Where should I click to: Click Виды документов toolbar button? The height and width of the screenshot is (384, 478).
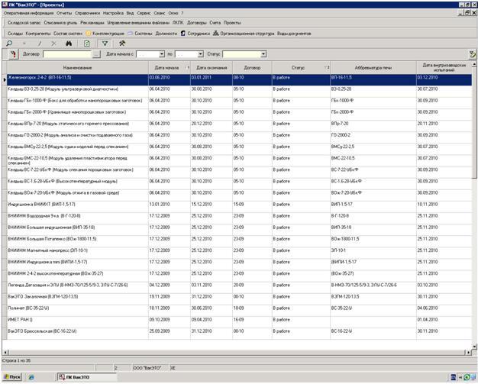(x=294, y=34)
